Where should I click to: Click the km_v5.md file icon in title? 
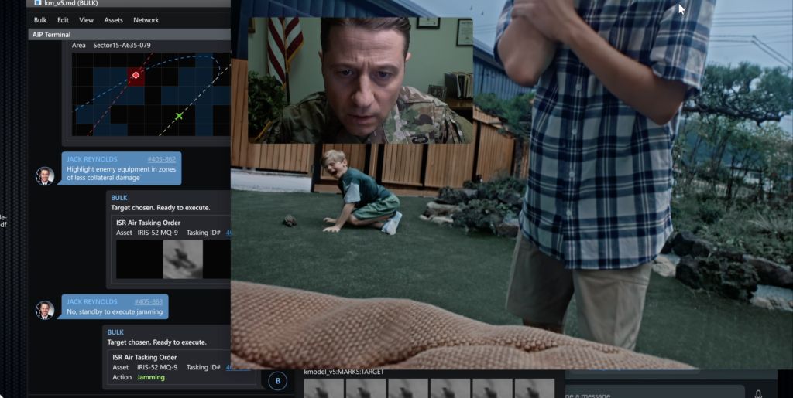pyautogui.click(x=37, y=3)
